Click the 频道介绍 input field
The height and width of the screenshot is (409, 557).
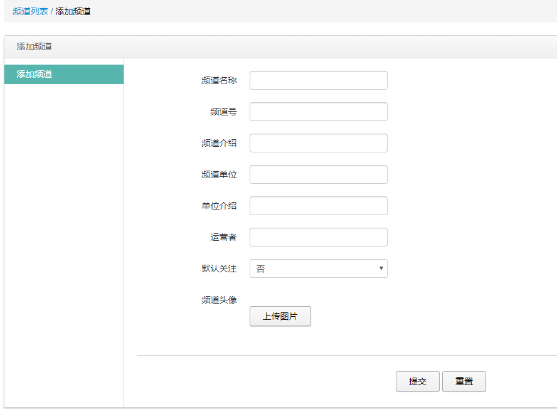point(318,143)
